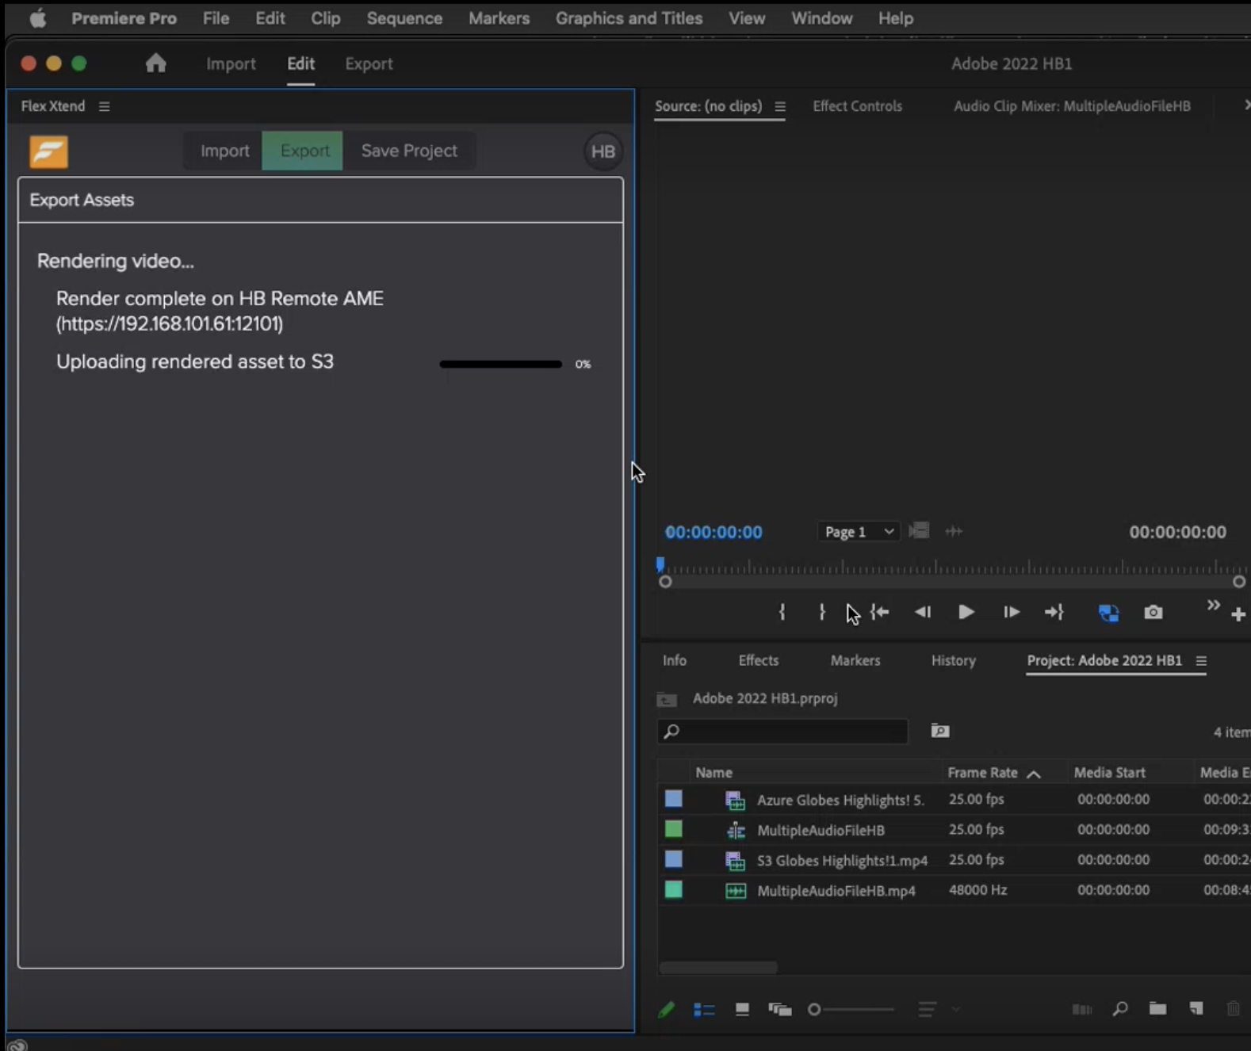Open the Source panel menu icon
Screen dimensions: 1251x1051
pyautogui.click(x=780, y=106)
